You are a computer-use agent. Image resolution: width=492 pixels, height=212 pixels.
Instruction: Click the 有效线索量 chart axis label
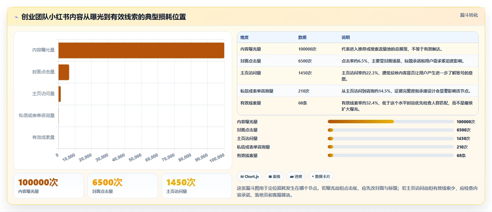43,137
